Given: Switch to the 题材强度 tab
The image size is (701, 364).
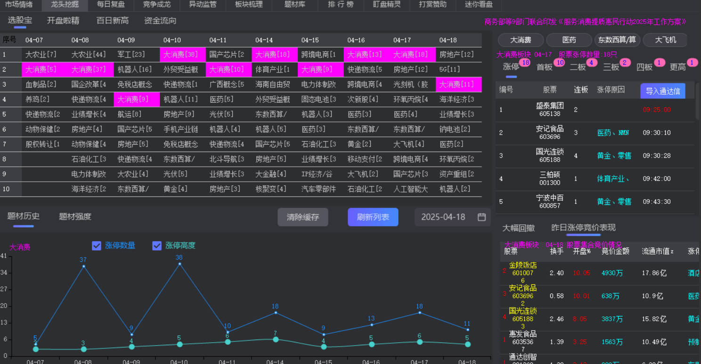Looking at the screenshot, I should pyautogui.click(x=75, y=217).
